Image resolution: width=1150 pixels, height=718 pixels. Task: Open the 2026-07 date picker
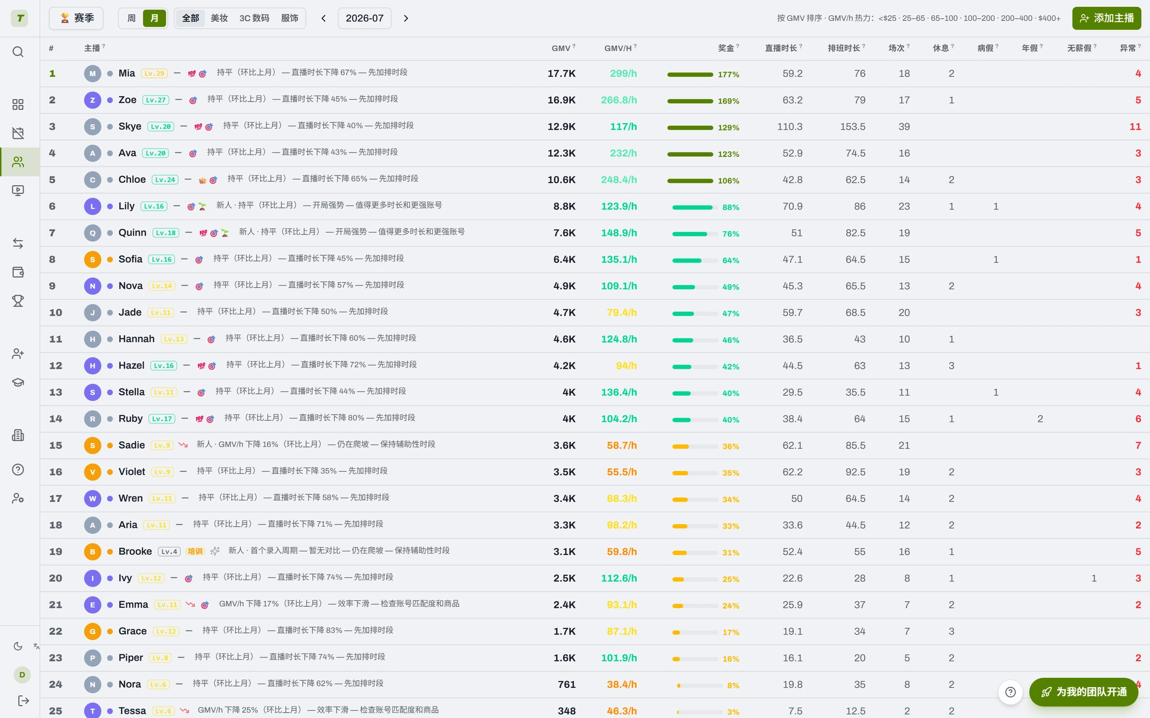pyautogui.click(x=364, y=18)
